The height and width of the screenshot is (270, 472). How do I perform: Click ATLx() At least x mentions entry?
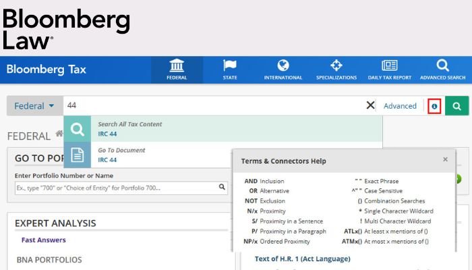pyautogui.click(x=386, y=232)
